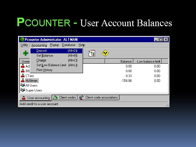Click MAltman balance value -114.84

tap(127, 81)
